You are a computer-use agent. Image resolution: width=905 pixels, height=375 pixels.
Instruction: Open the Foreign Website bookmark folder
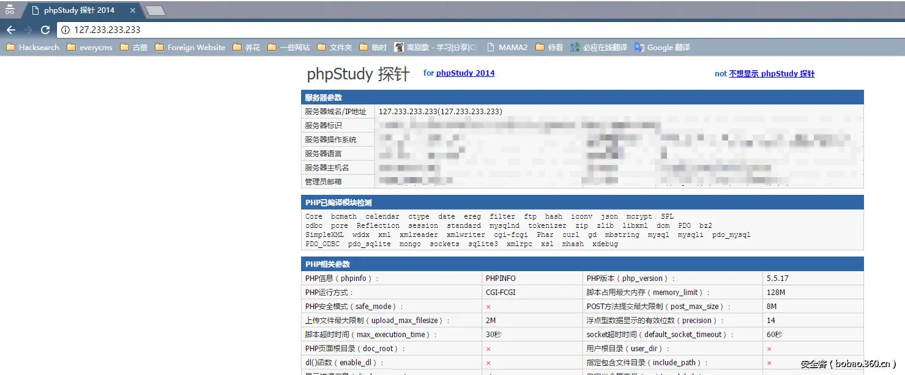(190, 47)
